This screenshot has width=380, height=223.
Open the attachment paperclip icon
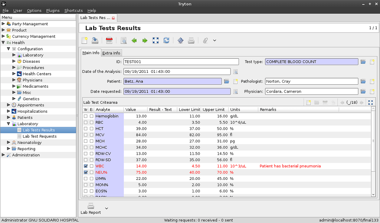click(205, 41)
